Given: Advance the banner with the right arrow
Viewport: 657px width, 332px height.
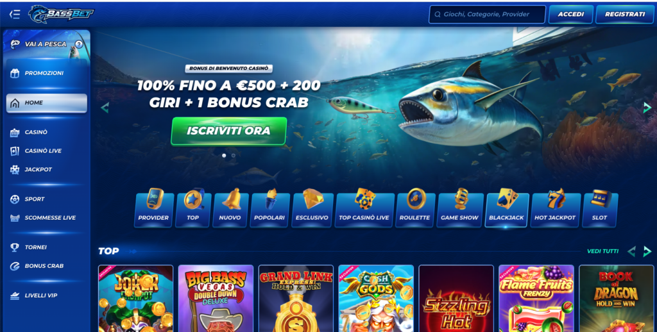Looking at the screenshot, I should (x=647, y=107).
